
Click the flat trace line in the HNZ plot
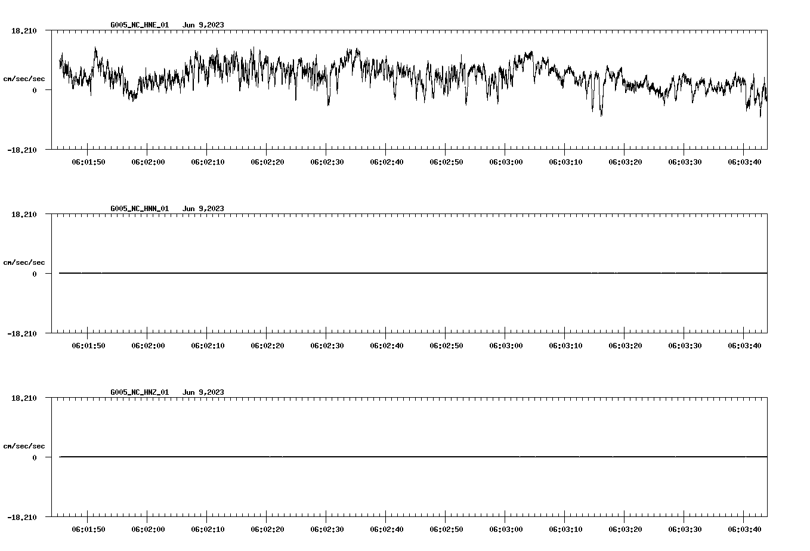pos(413,457)
